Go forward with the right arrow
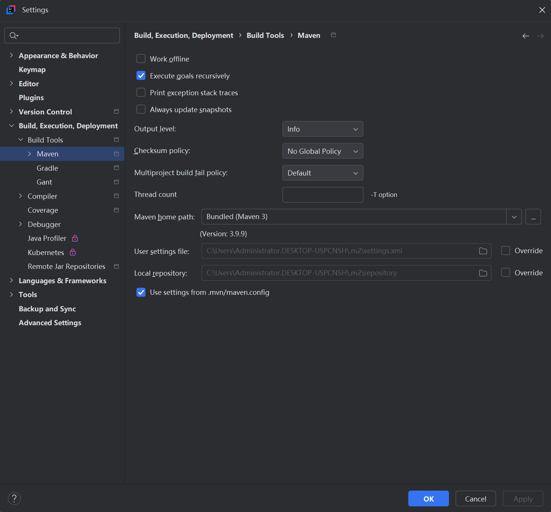551x512 pixels. click(540, 36)
